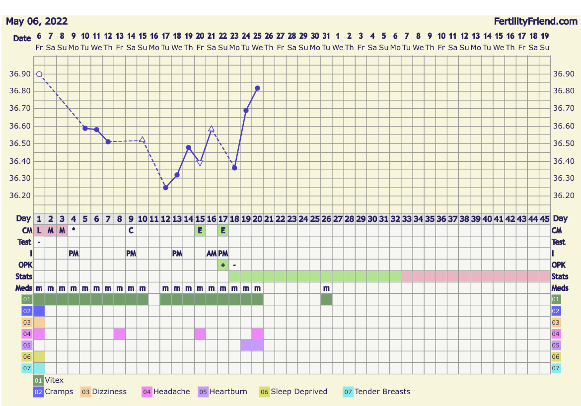Click the upward triangle temperature marker on day 16
The width and height of the screenshot is (581, 406).
(211, 129)
